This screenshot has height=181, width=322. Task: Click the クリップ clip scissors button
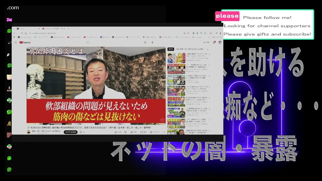tap(155, 132)
